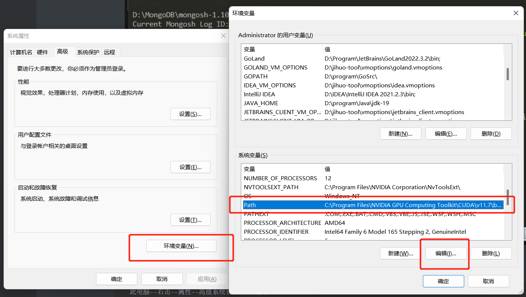
Task: Select the GoLand user variable row
Action: coord(373,59)
